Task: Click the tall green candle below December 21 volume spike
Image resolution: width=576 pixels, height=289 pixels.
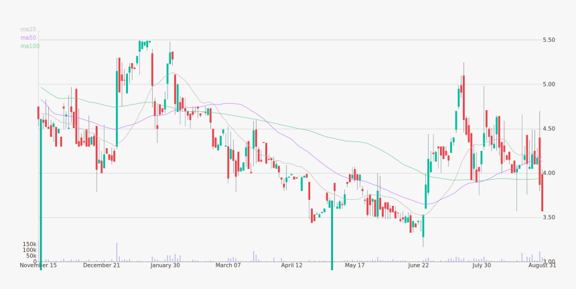Action: click(x=117, y=109)
